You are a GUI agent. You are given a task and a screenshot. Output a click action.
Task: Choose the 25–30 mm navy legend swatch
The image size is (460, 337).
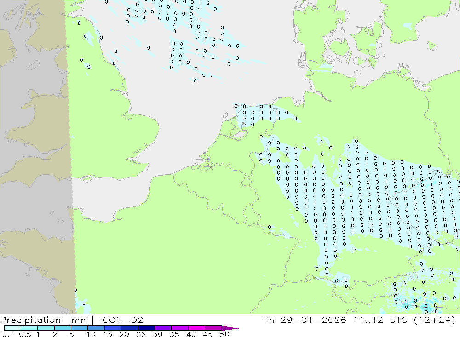146,328
